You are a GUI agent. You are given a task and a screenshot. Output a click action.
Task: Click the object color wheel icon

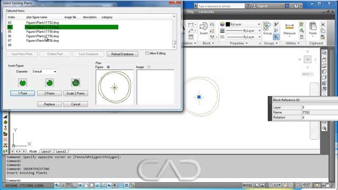coord(222,24)
